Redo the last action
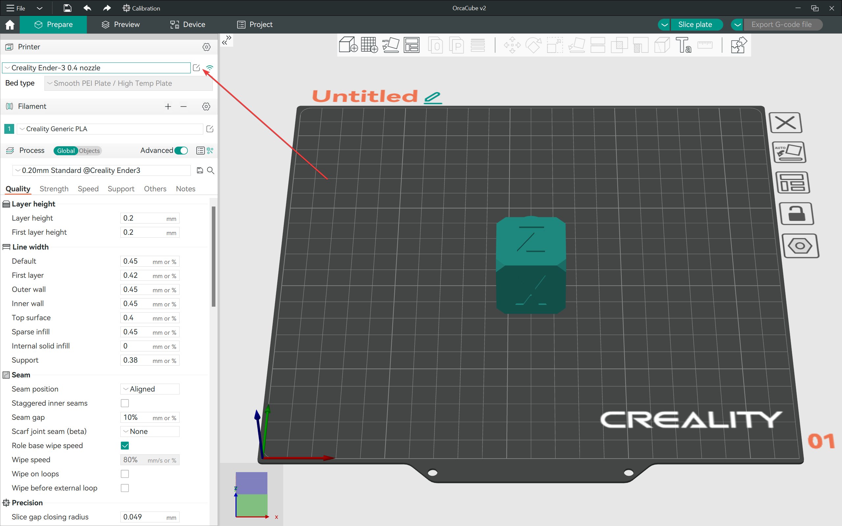 click(x=107, y=8)
